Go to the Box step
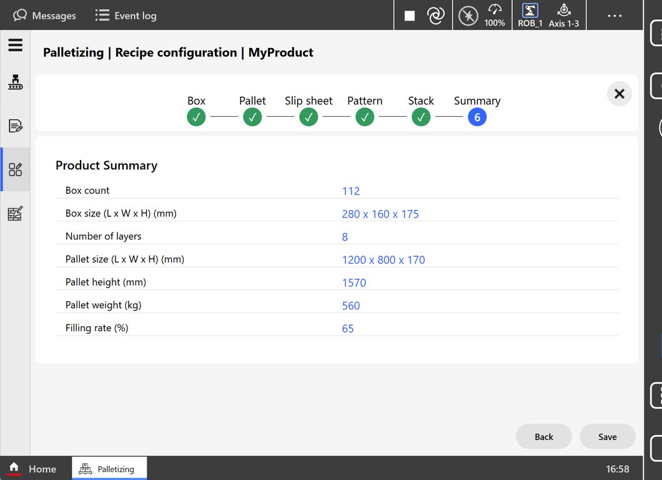662x480 pixels. tap(196, 117)
